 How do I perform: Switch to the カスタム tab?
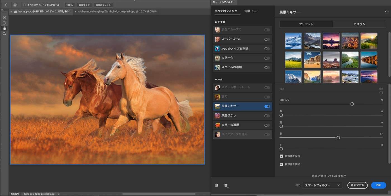click(359, 24)
